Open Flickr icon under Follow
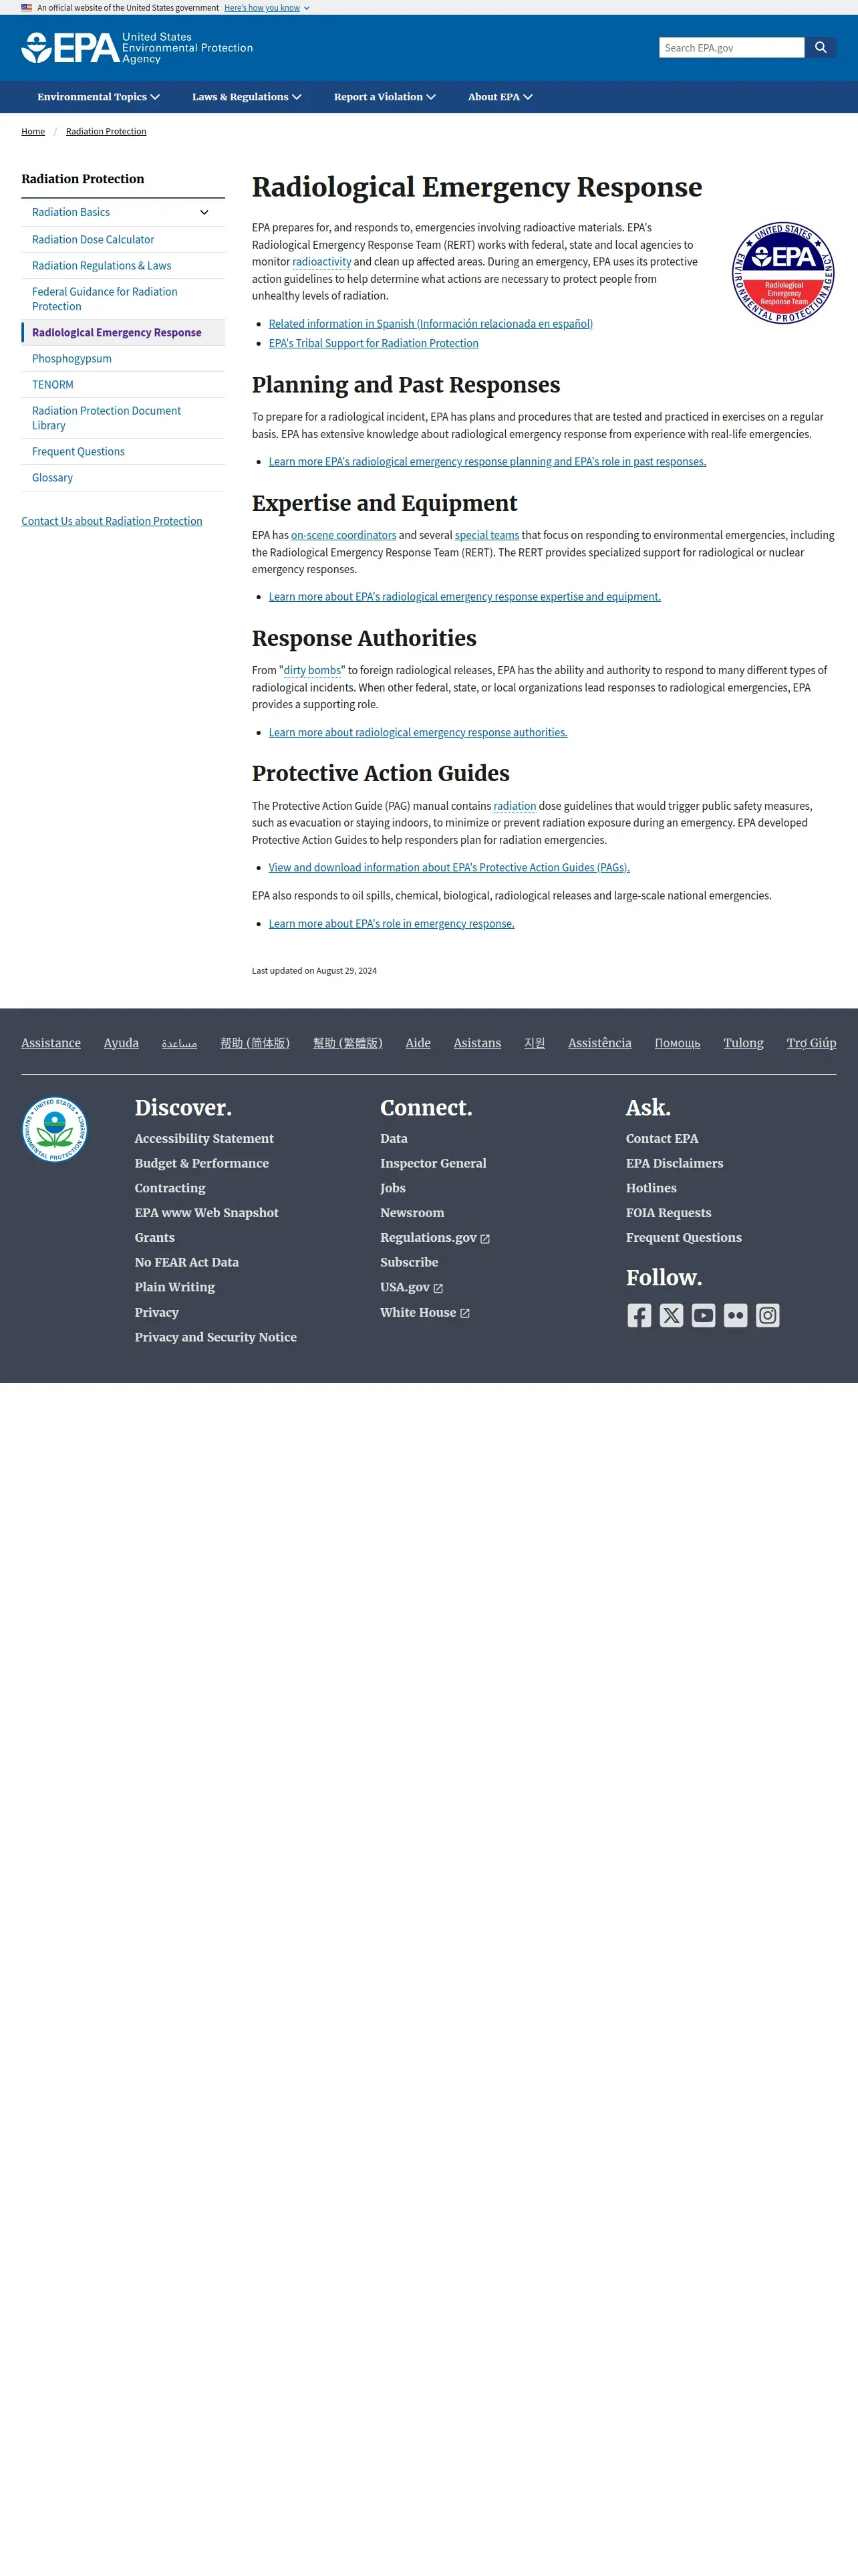Screen dimensions: 858x2576 tap(735, 1315)
